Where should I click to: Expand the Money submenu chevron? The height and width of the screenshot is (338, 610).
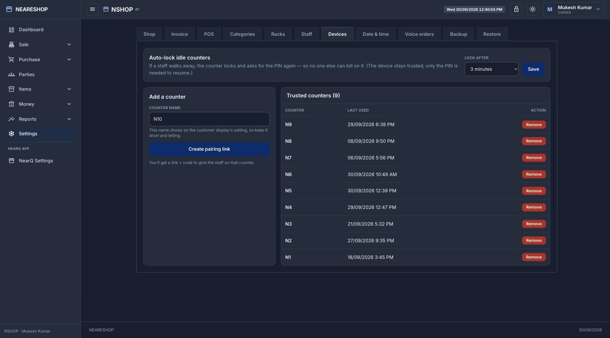click(x=69, y=104)
